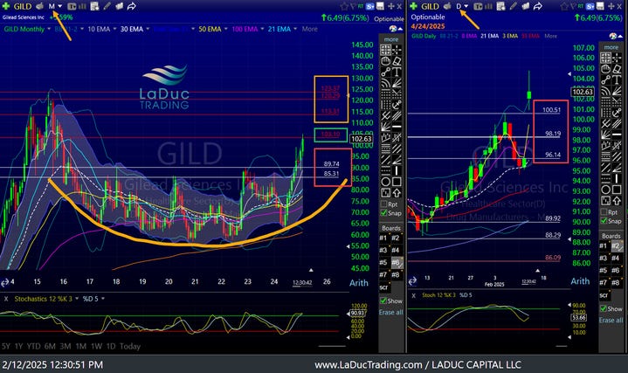Toggle Rpt checkbox in Daily chart palette
The width and height of the screenshot is (628, 373).
pyautogui.click(x=604, y=212)
